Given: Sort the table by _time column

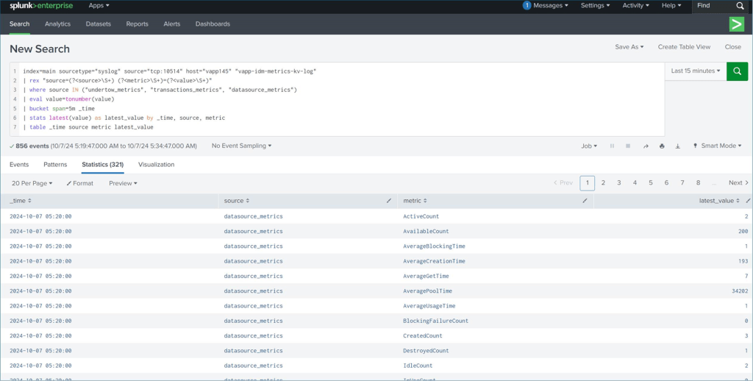Looking at the screenshot, I should point(21,200).
